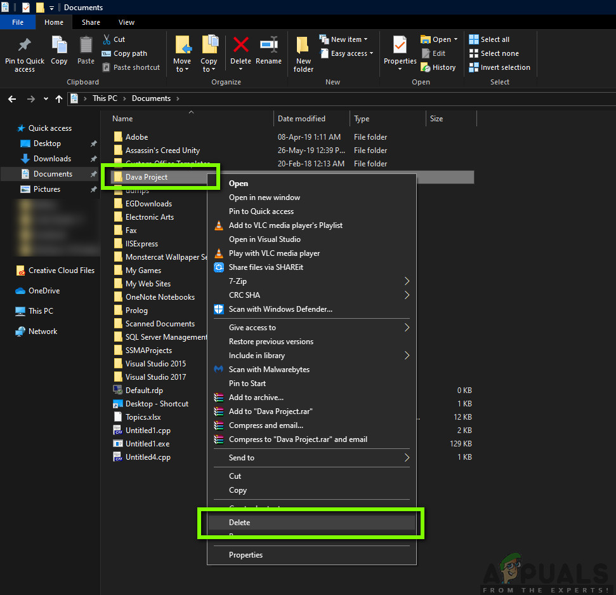Switch to the Share ribbon tab
The width and height of the screenshot is (616, 595).
91,22
